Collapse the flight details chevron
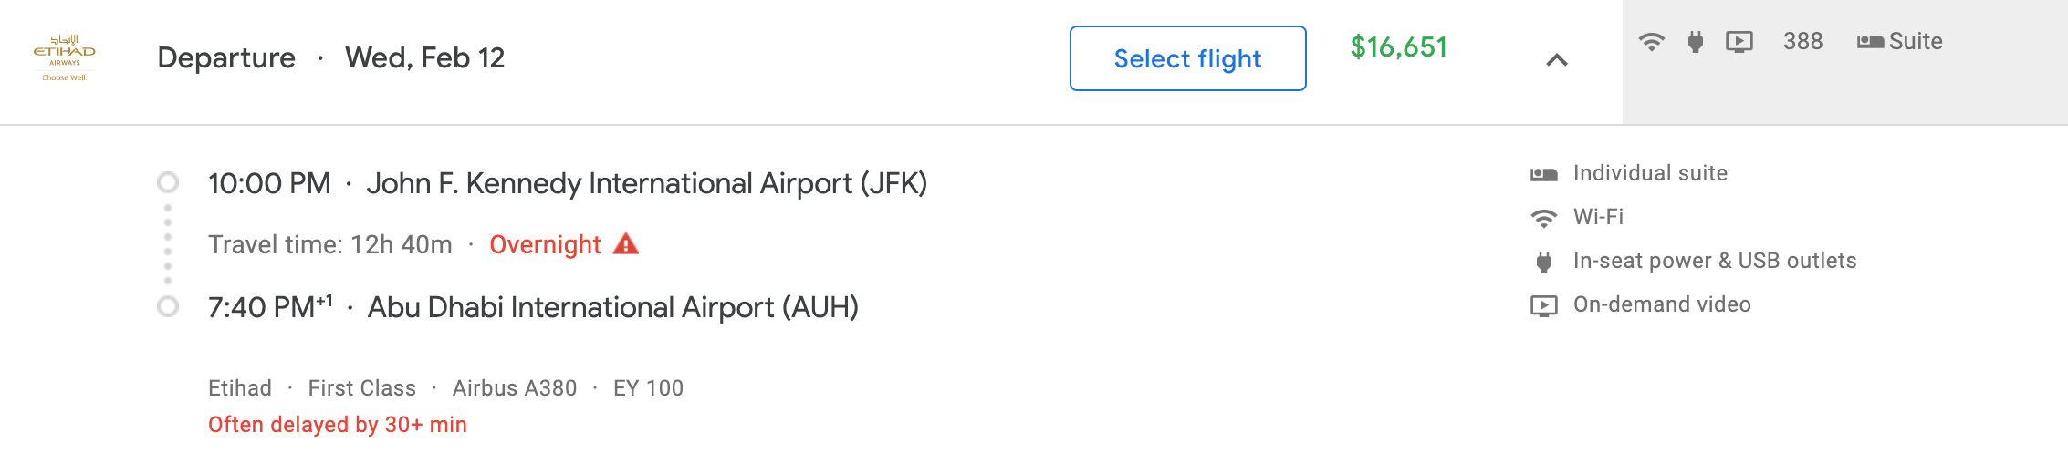 pyautogui.click(x=1557, y=60)
